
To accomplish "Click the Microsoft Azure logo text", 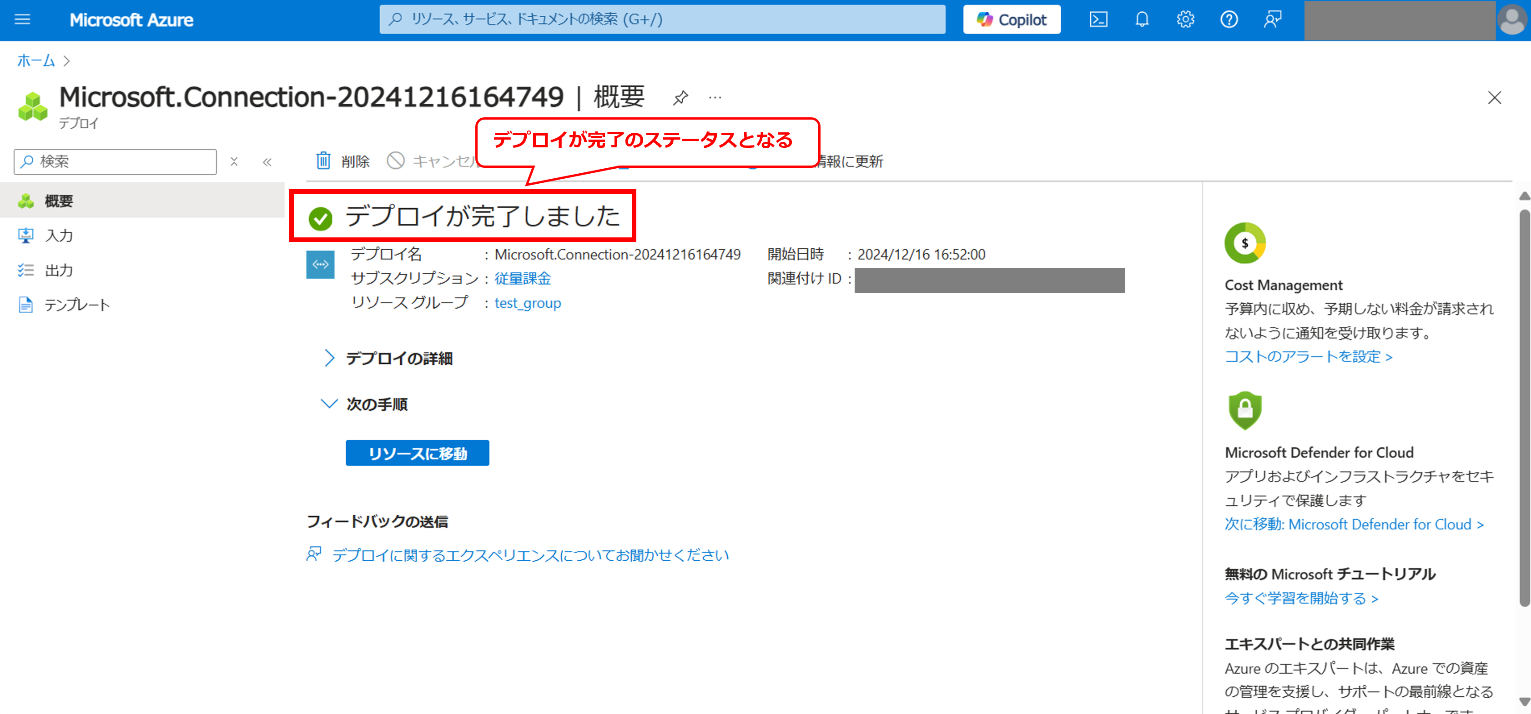I will pyautogui.click(x=131, y=20).
